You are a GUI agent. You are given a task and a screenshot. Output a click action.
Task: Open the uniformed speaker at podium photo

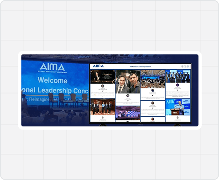[x=177, y=107]
